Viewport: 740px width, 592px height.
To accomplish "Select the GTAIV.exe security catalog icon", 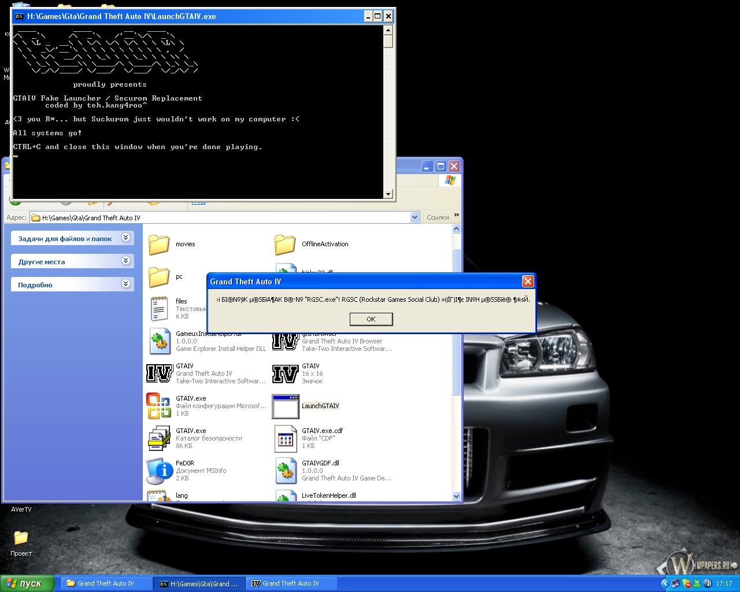I will point(158,438).
